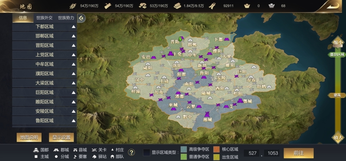346x161 pixels.
Task: Select the purple capital icon at 鄂城
Action: click(x=240, y=101)
